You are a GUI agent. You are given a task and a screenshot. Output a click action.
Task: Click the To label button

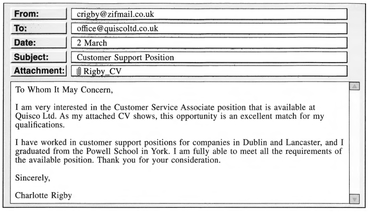(x=39, y=29)
